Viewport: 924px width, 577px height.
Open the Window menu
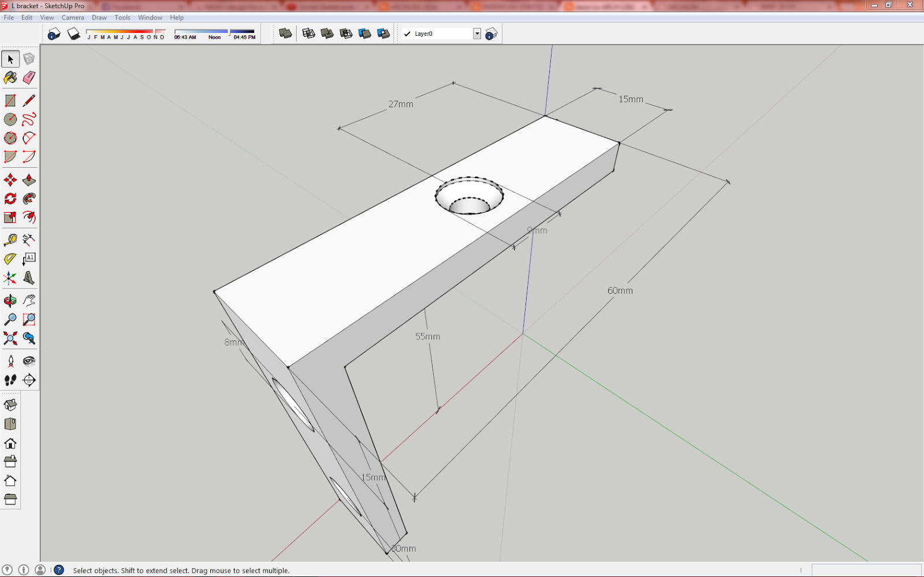(x=150, y=17)
